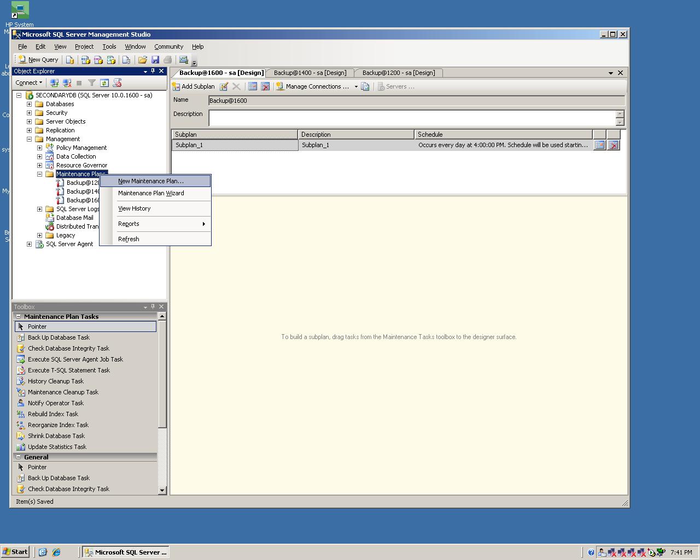The width and height of the screenshot is (700, 560).
Task: Click the Connect Object Explorer icon
Action: pos(54,83)
